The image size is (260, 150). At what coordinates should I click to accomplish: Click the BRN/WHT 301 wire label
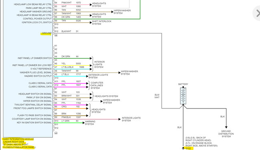[x=70, y=96]
